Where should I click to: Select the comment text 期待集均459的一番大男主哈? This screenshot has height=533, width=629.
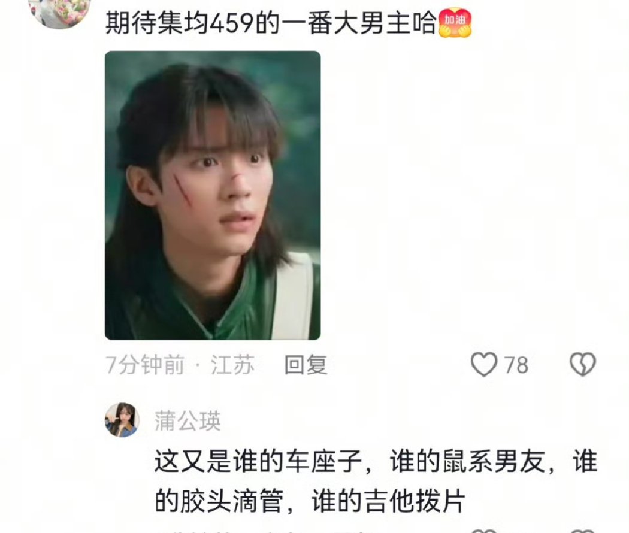tap(271, 23)
